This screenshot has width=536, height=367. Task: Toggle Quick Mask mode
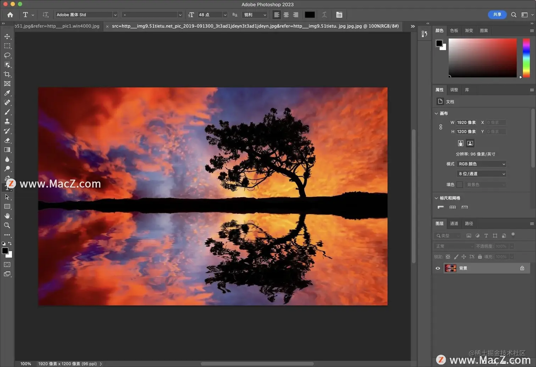[x=7, y=265]
